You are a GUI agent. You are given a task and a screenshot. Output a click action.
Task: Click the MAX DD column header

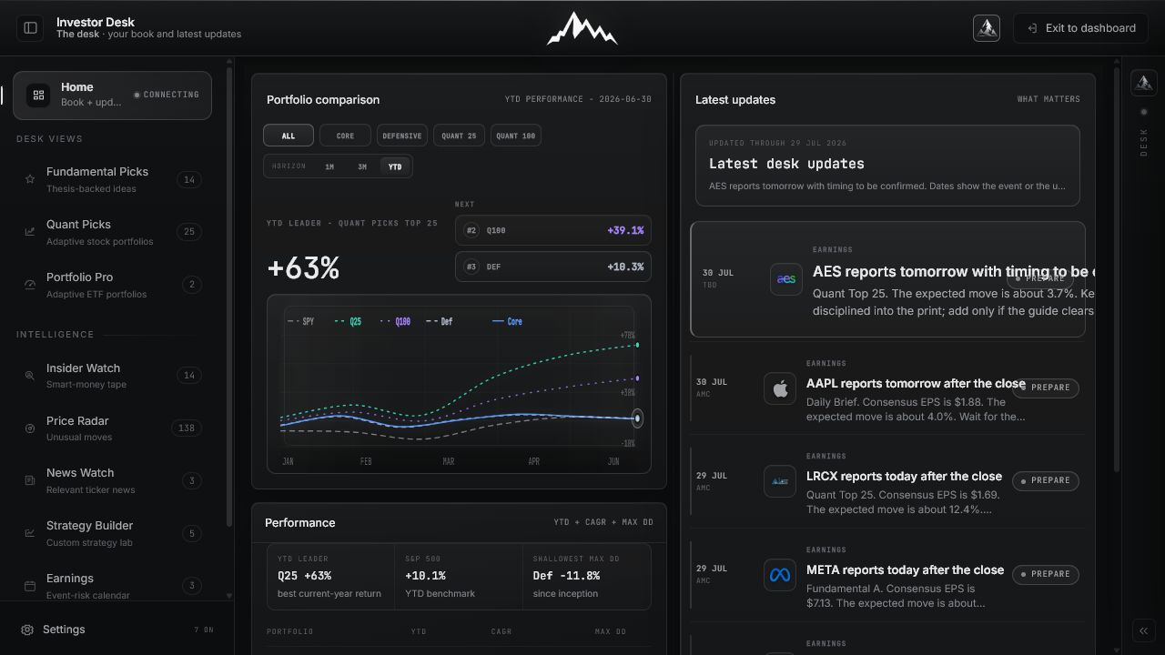(611, 631)
